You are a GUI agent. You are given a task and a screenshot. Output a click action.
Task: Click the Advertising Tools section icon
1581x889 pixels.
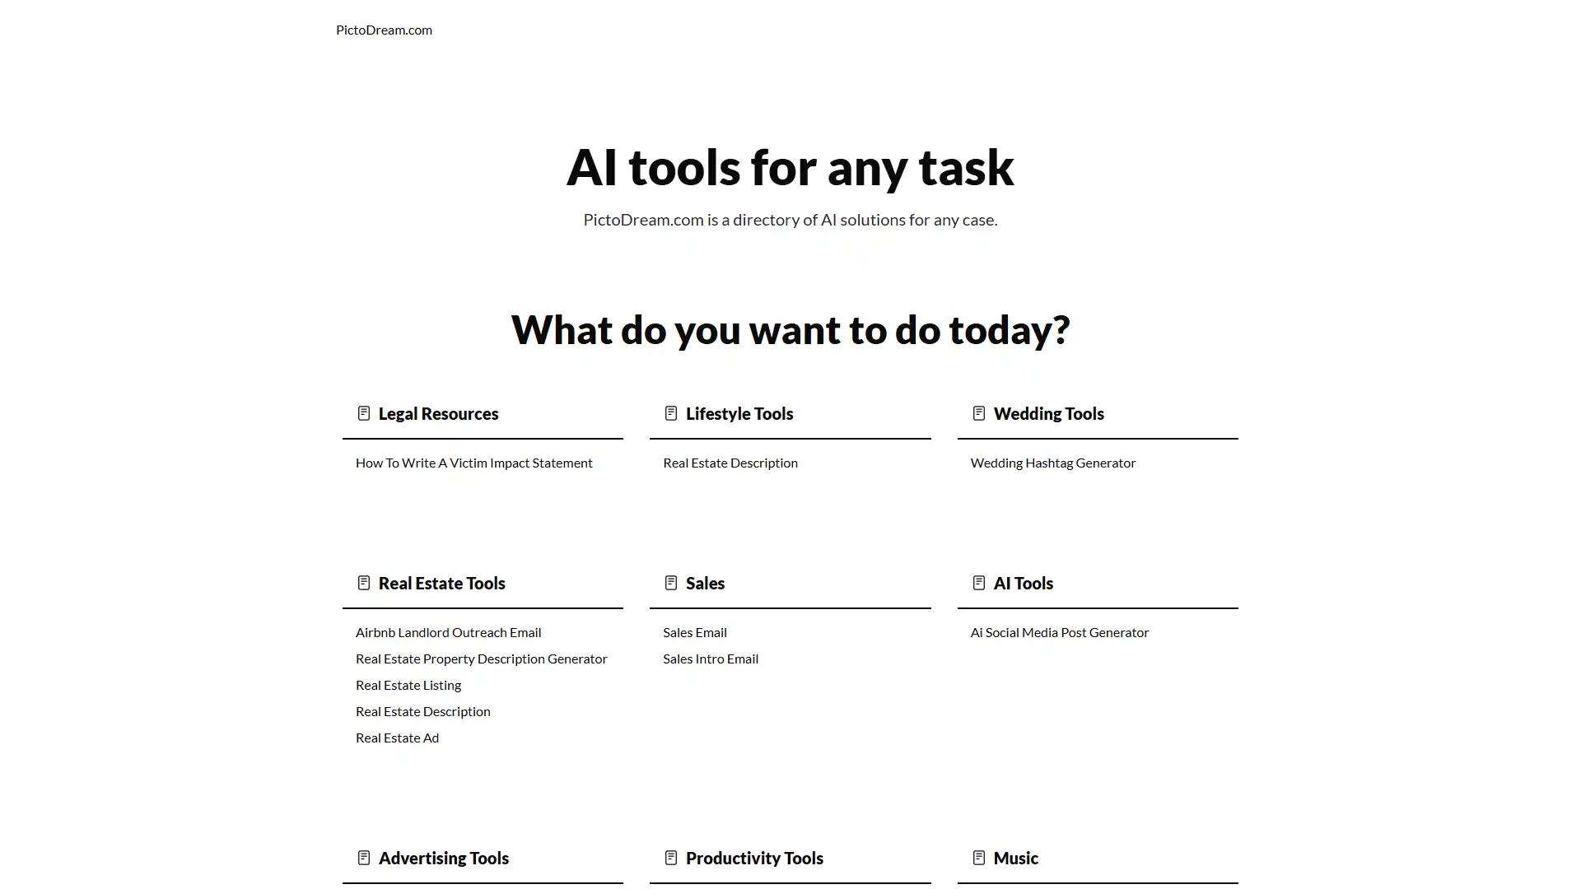tap(362, 856)
